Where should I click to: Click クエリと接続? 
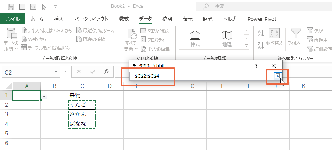click(155, 31)
